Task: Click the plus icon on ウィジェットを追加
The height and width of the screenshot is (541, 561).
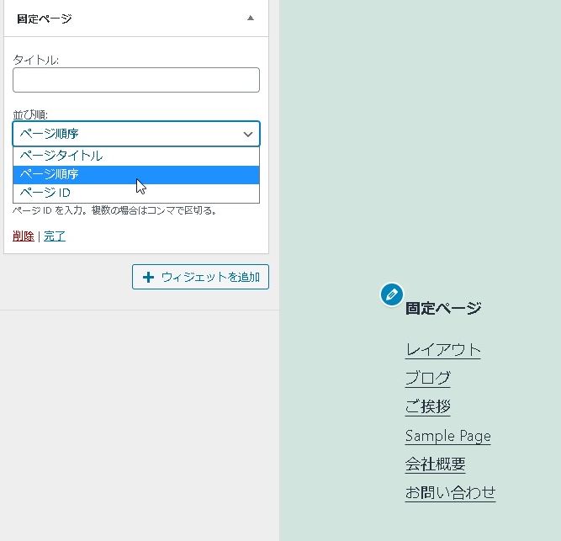Action: 149,278
